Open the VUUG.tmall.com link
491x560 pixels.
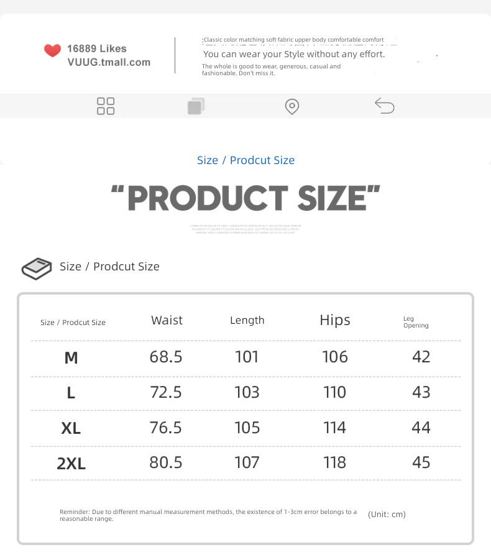pos(109,62)
